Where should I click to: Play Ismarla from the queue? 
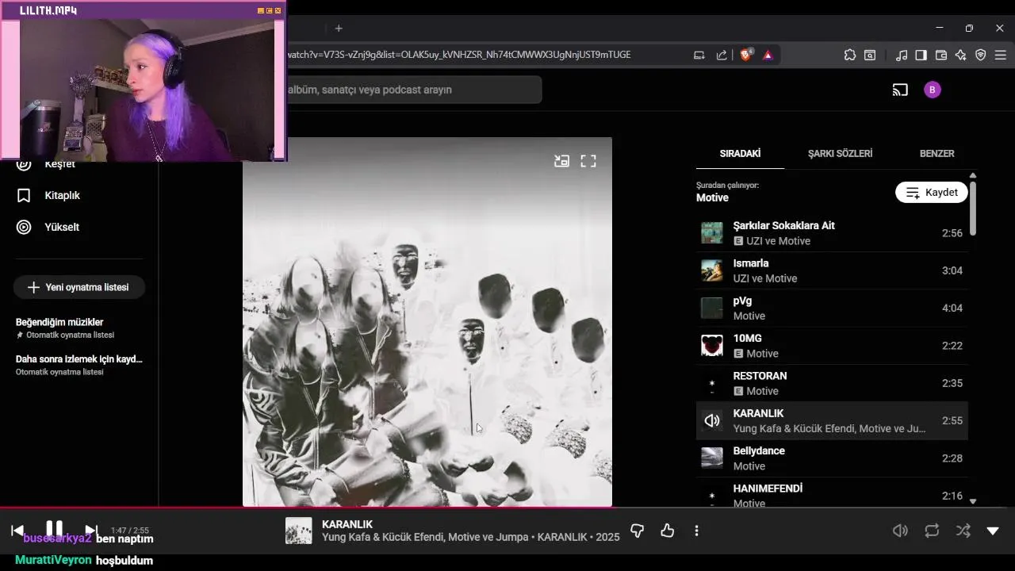[x=832, y=270]
